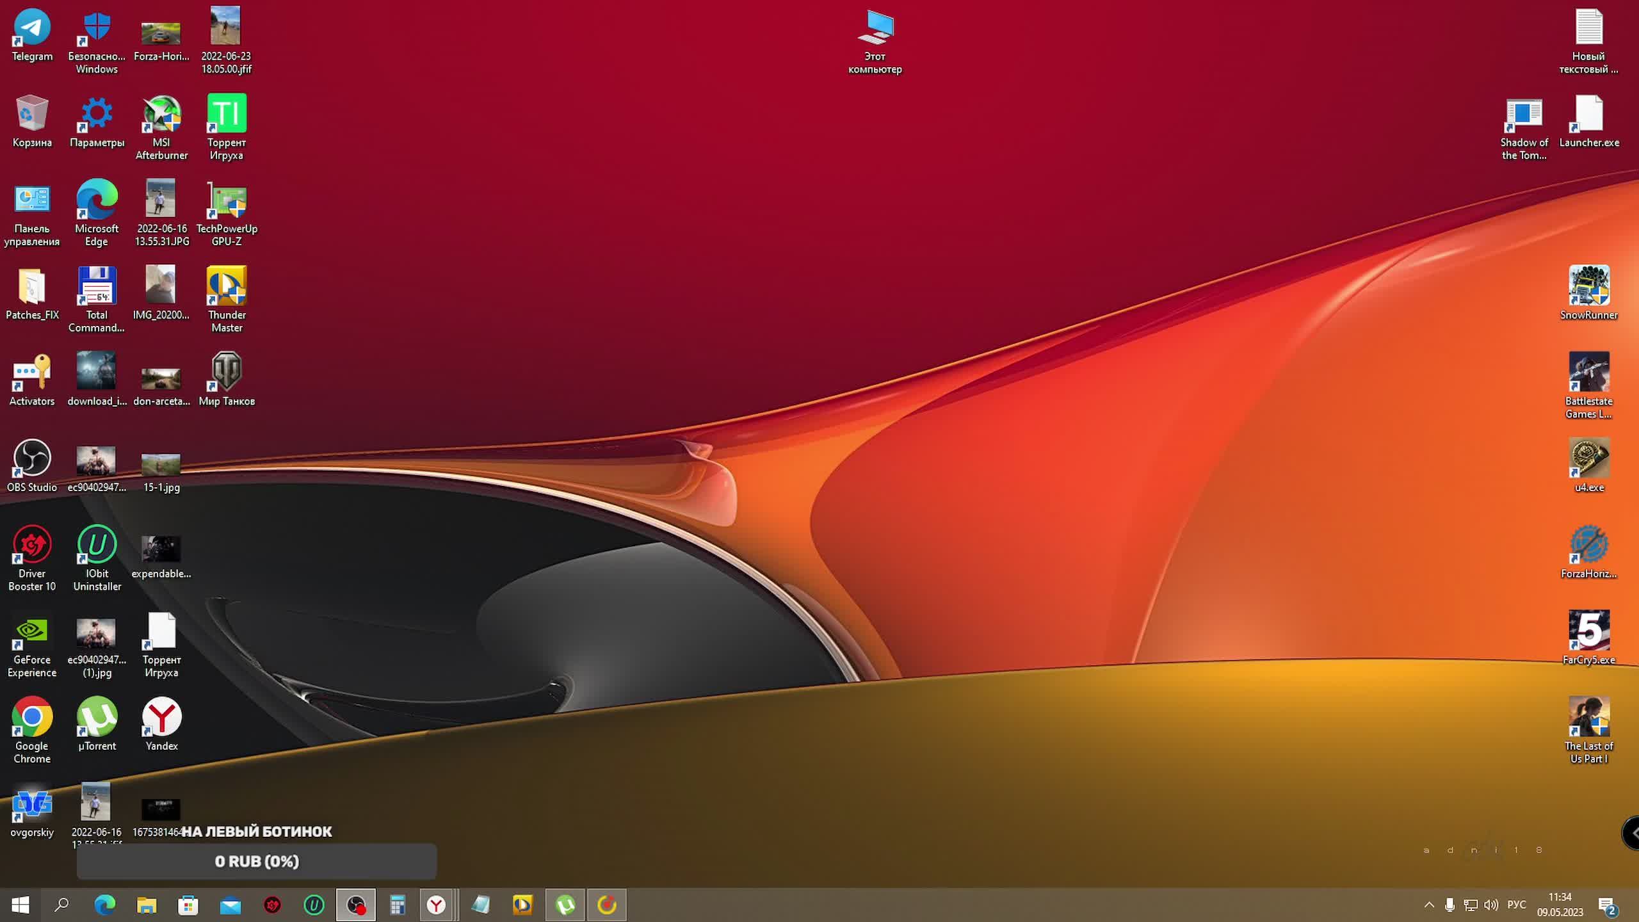Open the volume control in tray
Screen dimensions: 1639x922
[1491, 905]
